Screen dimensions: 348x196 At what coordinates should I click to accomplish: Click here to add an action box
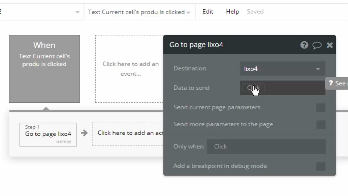128,134
